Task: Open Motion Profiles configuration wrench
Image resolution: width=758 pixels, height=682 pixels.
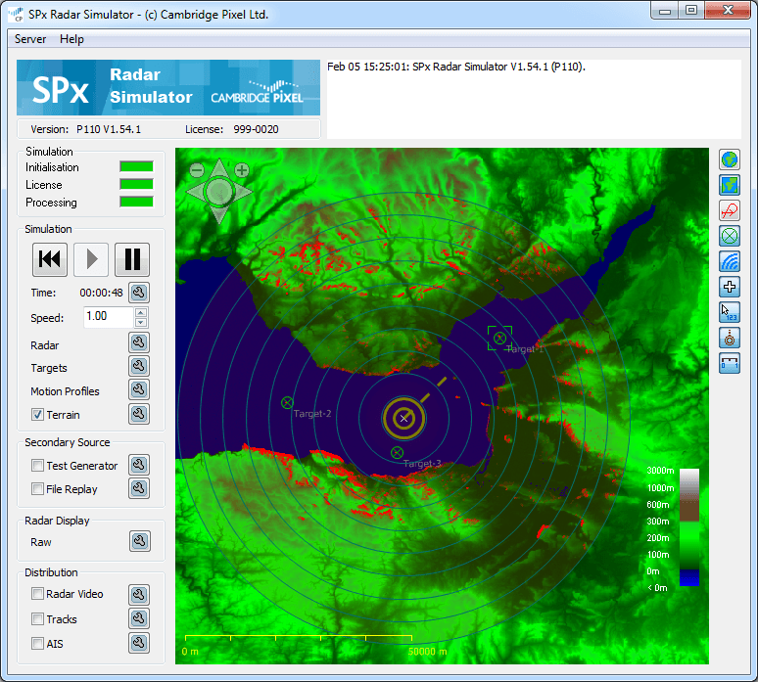Action: (x=139, y=389)
